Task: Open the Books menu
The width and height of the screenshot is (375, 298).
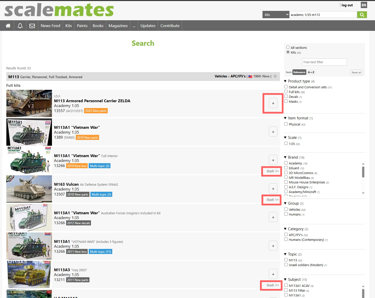Action: point(98,26)
